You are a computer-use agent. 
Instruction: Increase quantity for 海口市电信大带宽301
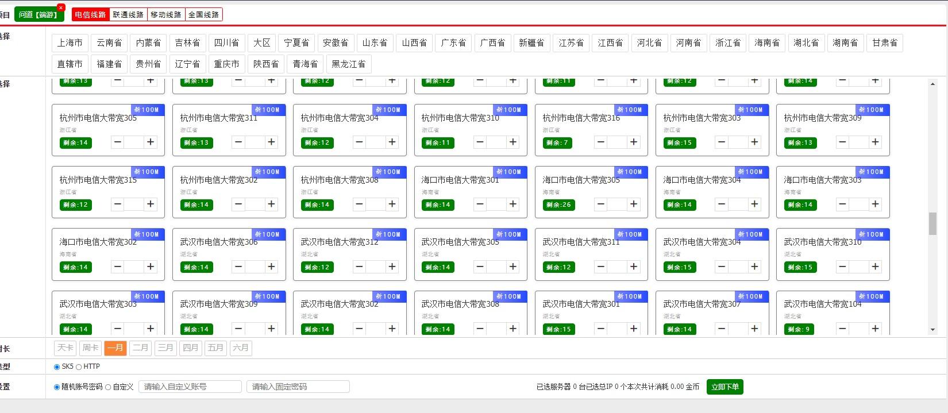coord(513,204)
